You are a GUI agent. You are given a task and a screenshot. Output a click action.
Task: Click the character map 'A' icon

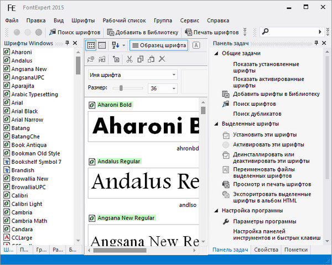[196, 45]
